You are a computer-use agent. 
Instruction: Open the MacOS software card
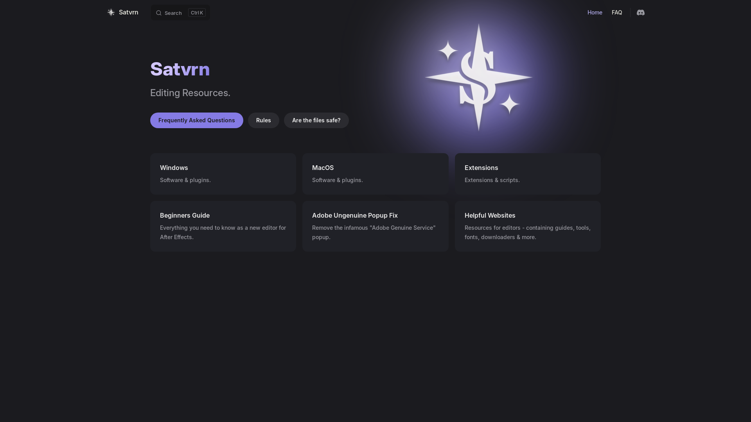[375, 174]
